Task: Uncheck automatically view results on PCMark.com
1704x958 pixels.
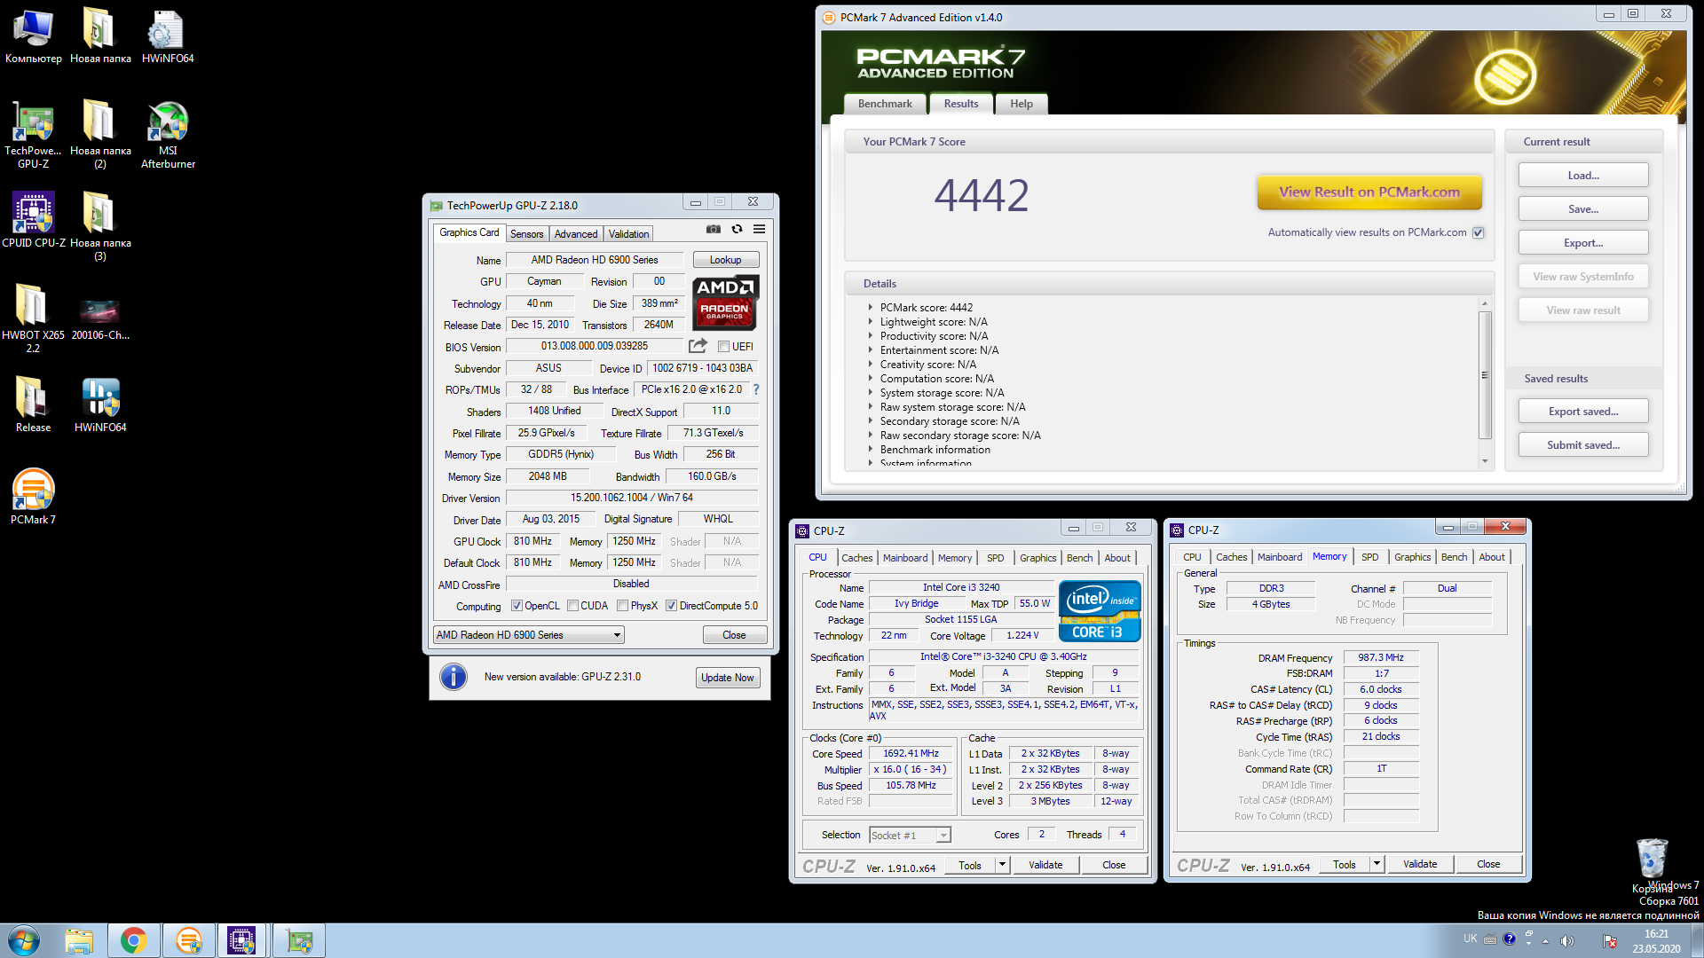Action: [x=1479, y=232]
